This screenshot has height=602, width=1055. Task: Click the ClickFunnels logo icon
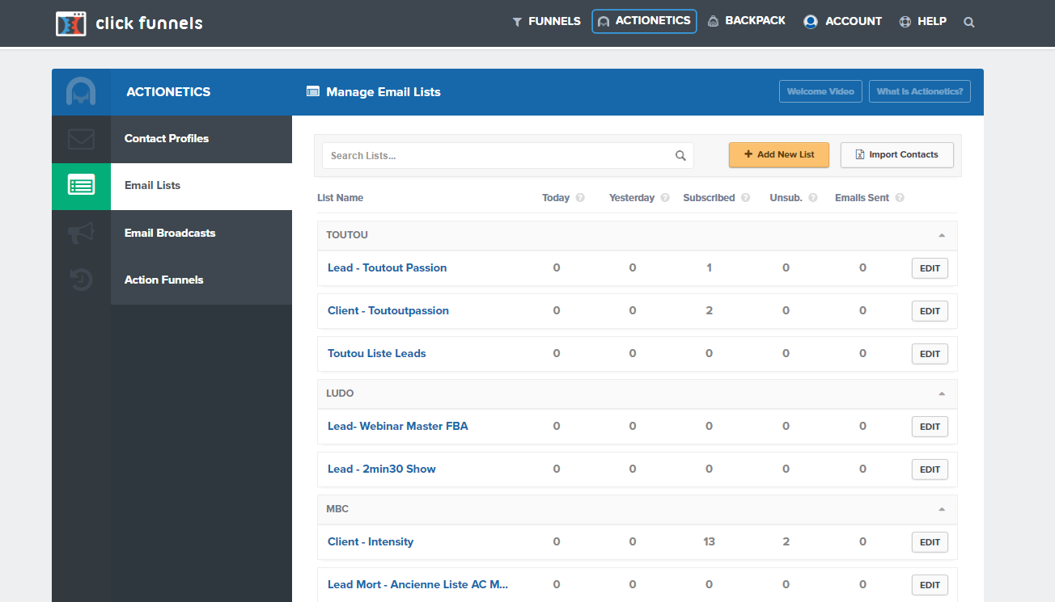coord(70,23)
